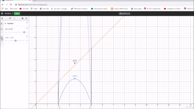Edit the a = -1.2 expression

coord(9,38)
